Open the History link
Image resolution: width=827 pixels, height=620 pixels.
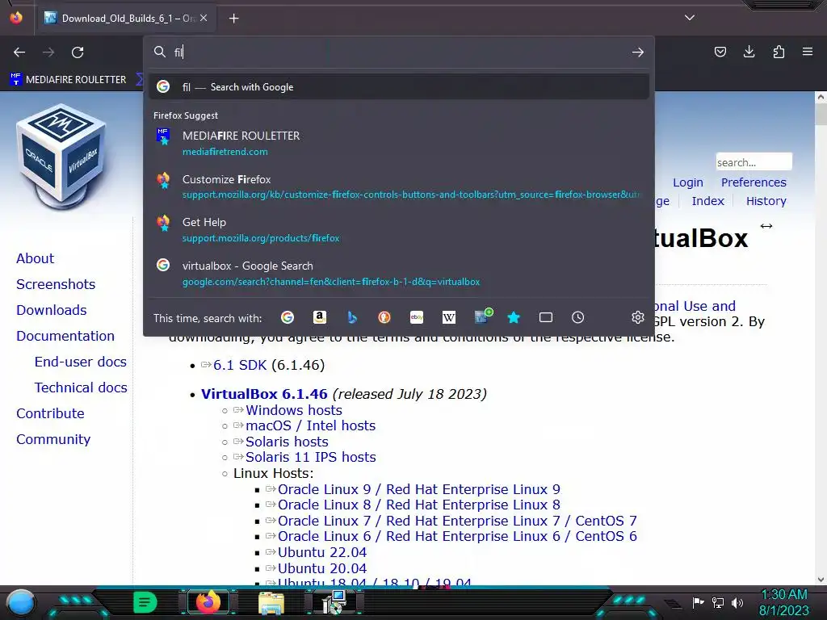click(x=766, y=201)
